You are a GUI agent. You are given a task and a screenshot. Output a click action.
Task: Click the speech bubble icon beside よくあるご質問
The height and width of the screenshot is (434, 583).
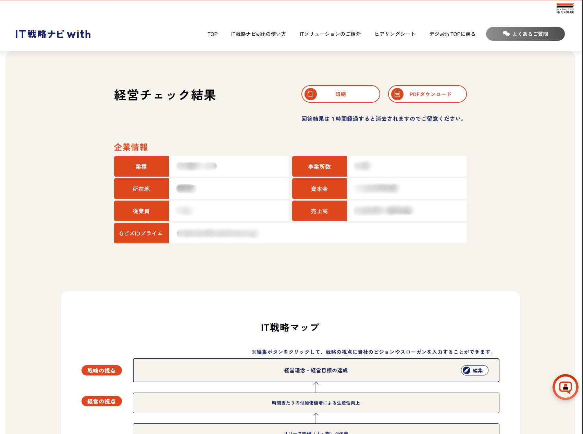coord(506,34)
